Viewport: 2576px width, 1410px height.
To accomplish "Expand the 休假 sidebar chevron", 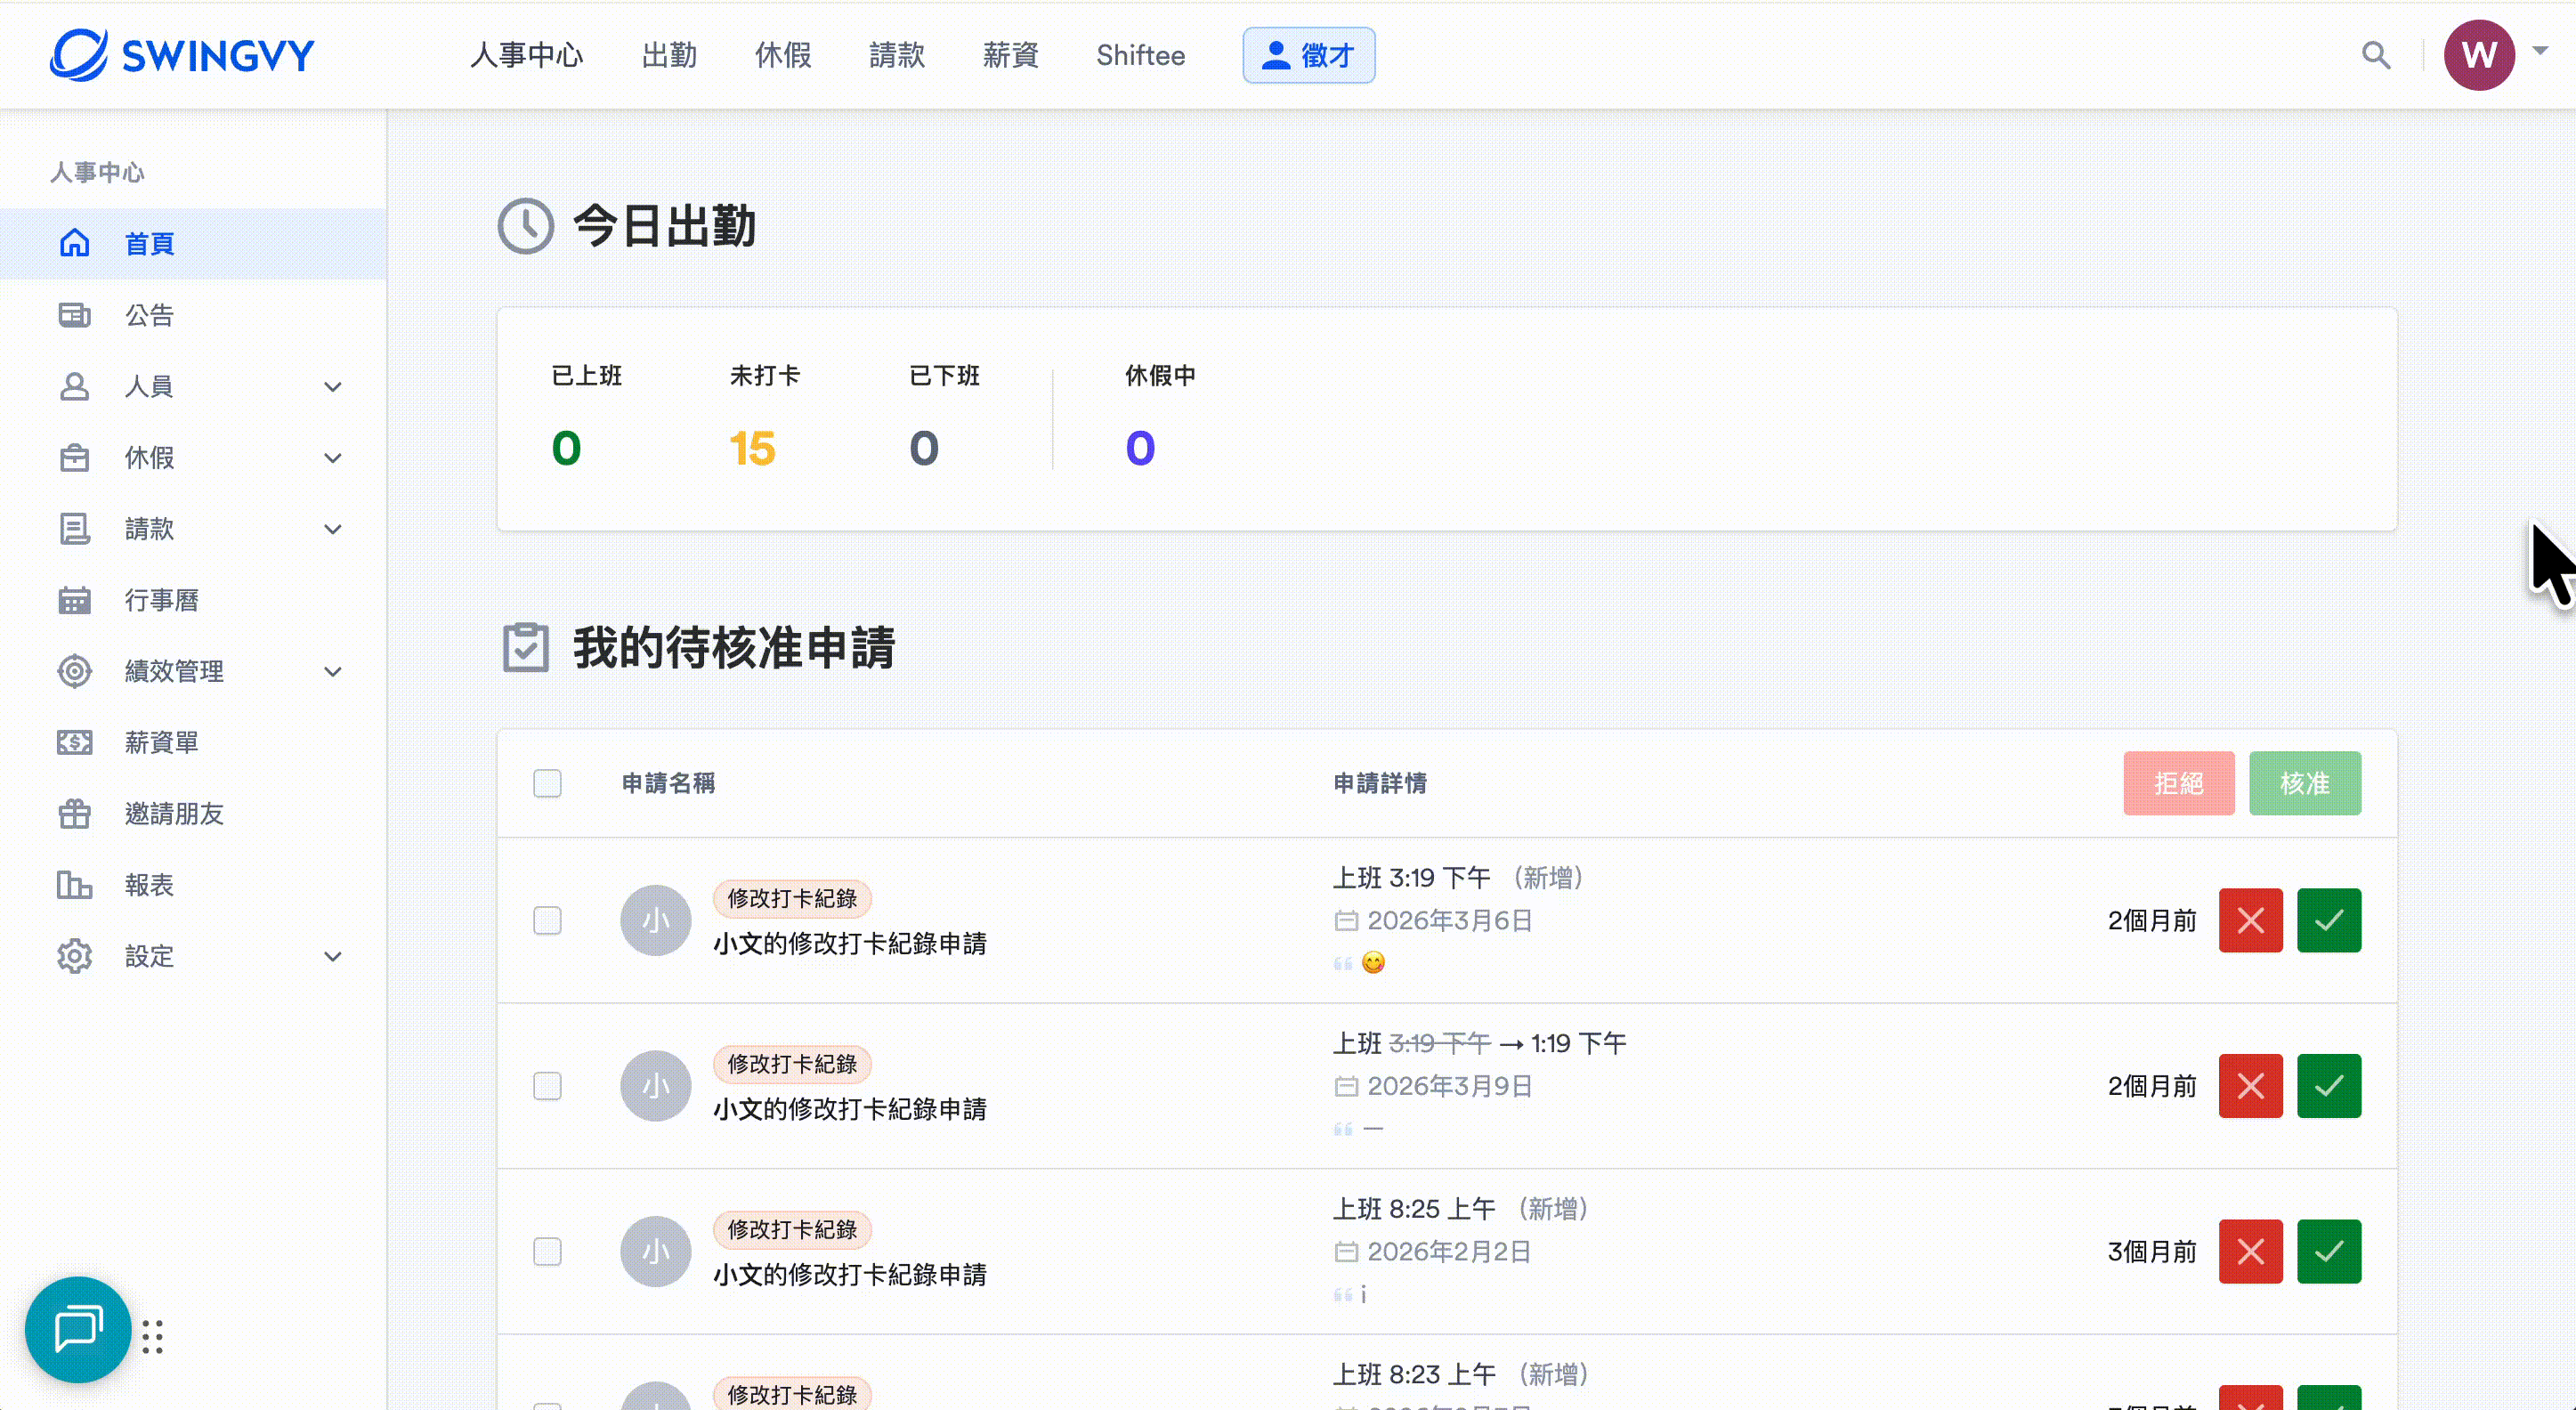I will click(333, 458).
